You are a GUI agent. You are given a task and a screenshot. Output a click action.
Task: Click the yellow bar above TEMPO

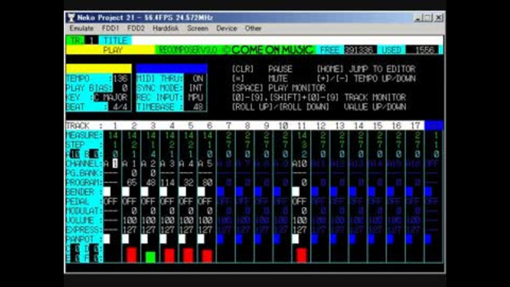[x=99, y=69]
